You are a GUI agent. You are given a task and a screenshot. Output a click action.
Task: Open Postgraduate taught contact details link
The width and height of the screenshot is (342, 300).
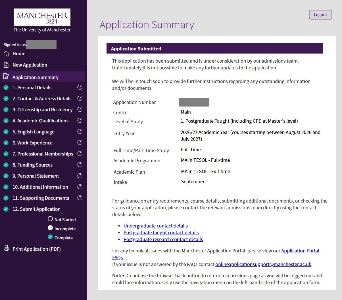click(161, 233)
